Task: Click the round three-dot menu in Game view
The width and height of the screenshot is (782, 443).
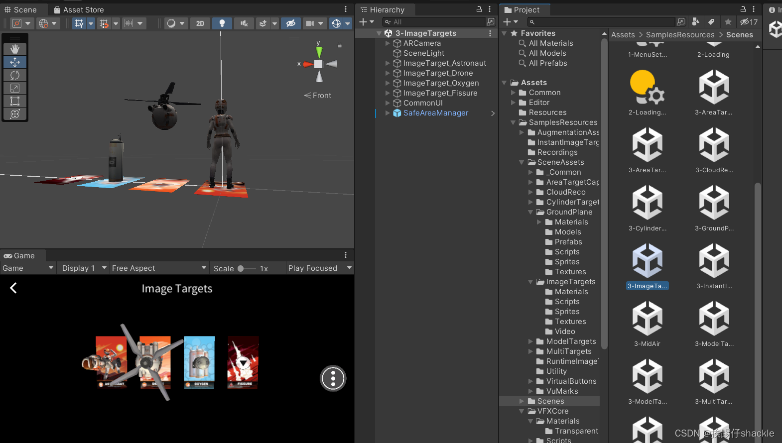Action: point(333,379)
